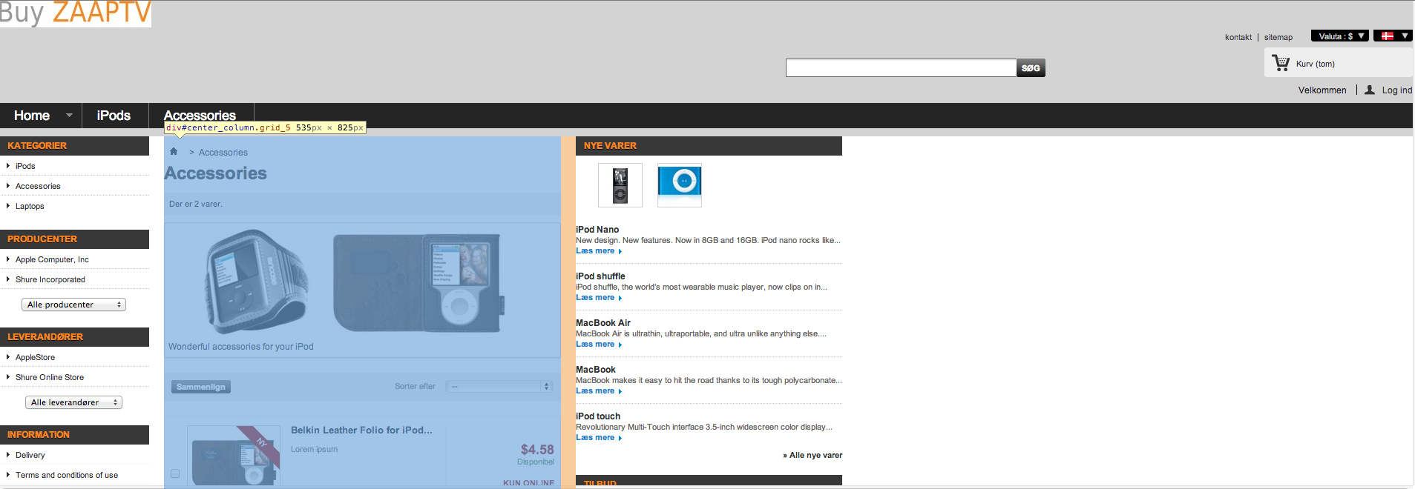Open the Sorter efter dropdown

pos(499,386)
